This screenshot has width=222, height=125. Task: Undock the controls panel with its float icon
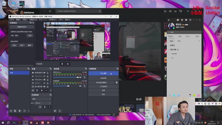(x=117, y=69)
